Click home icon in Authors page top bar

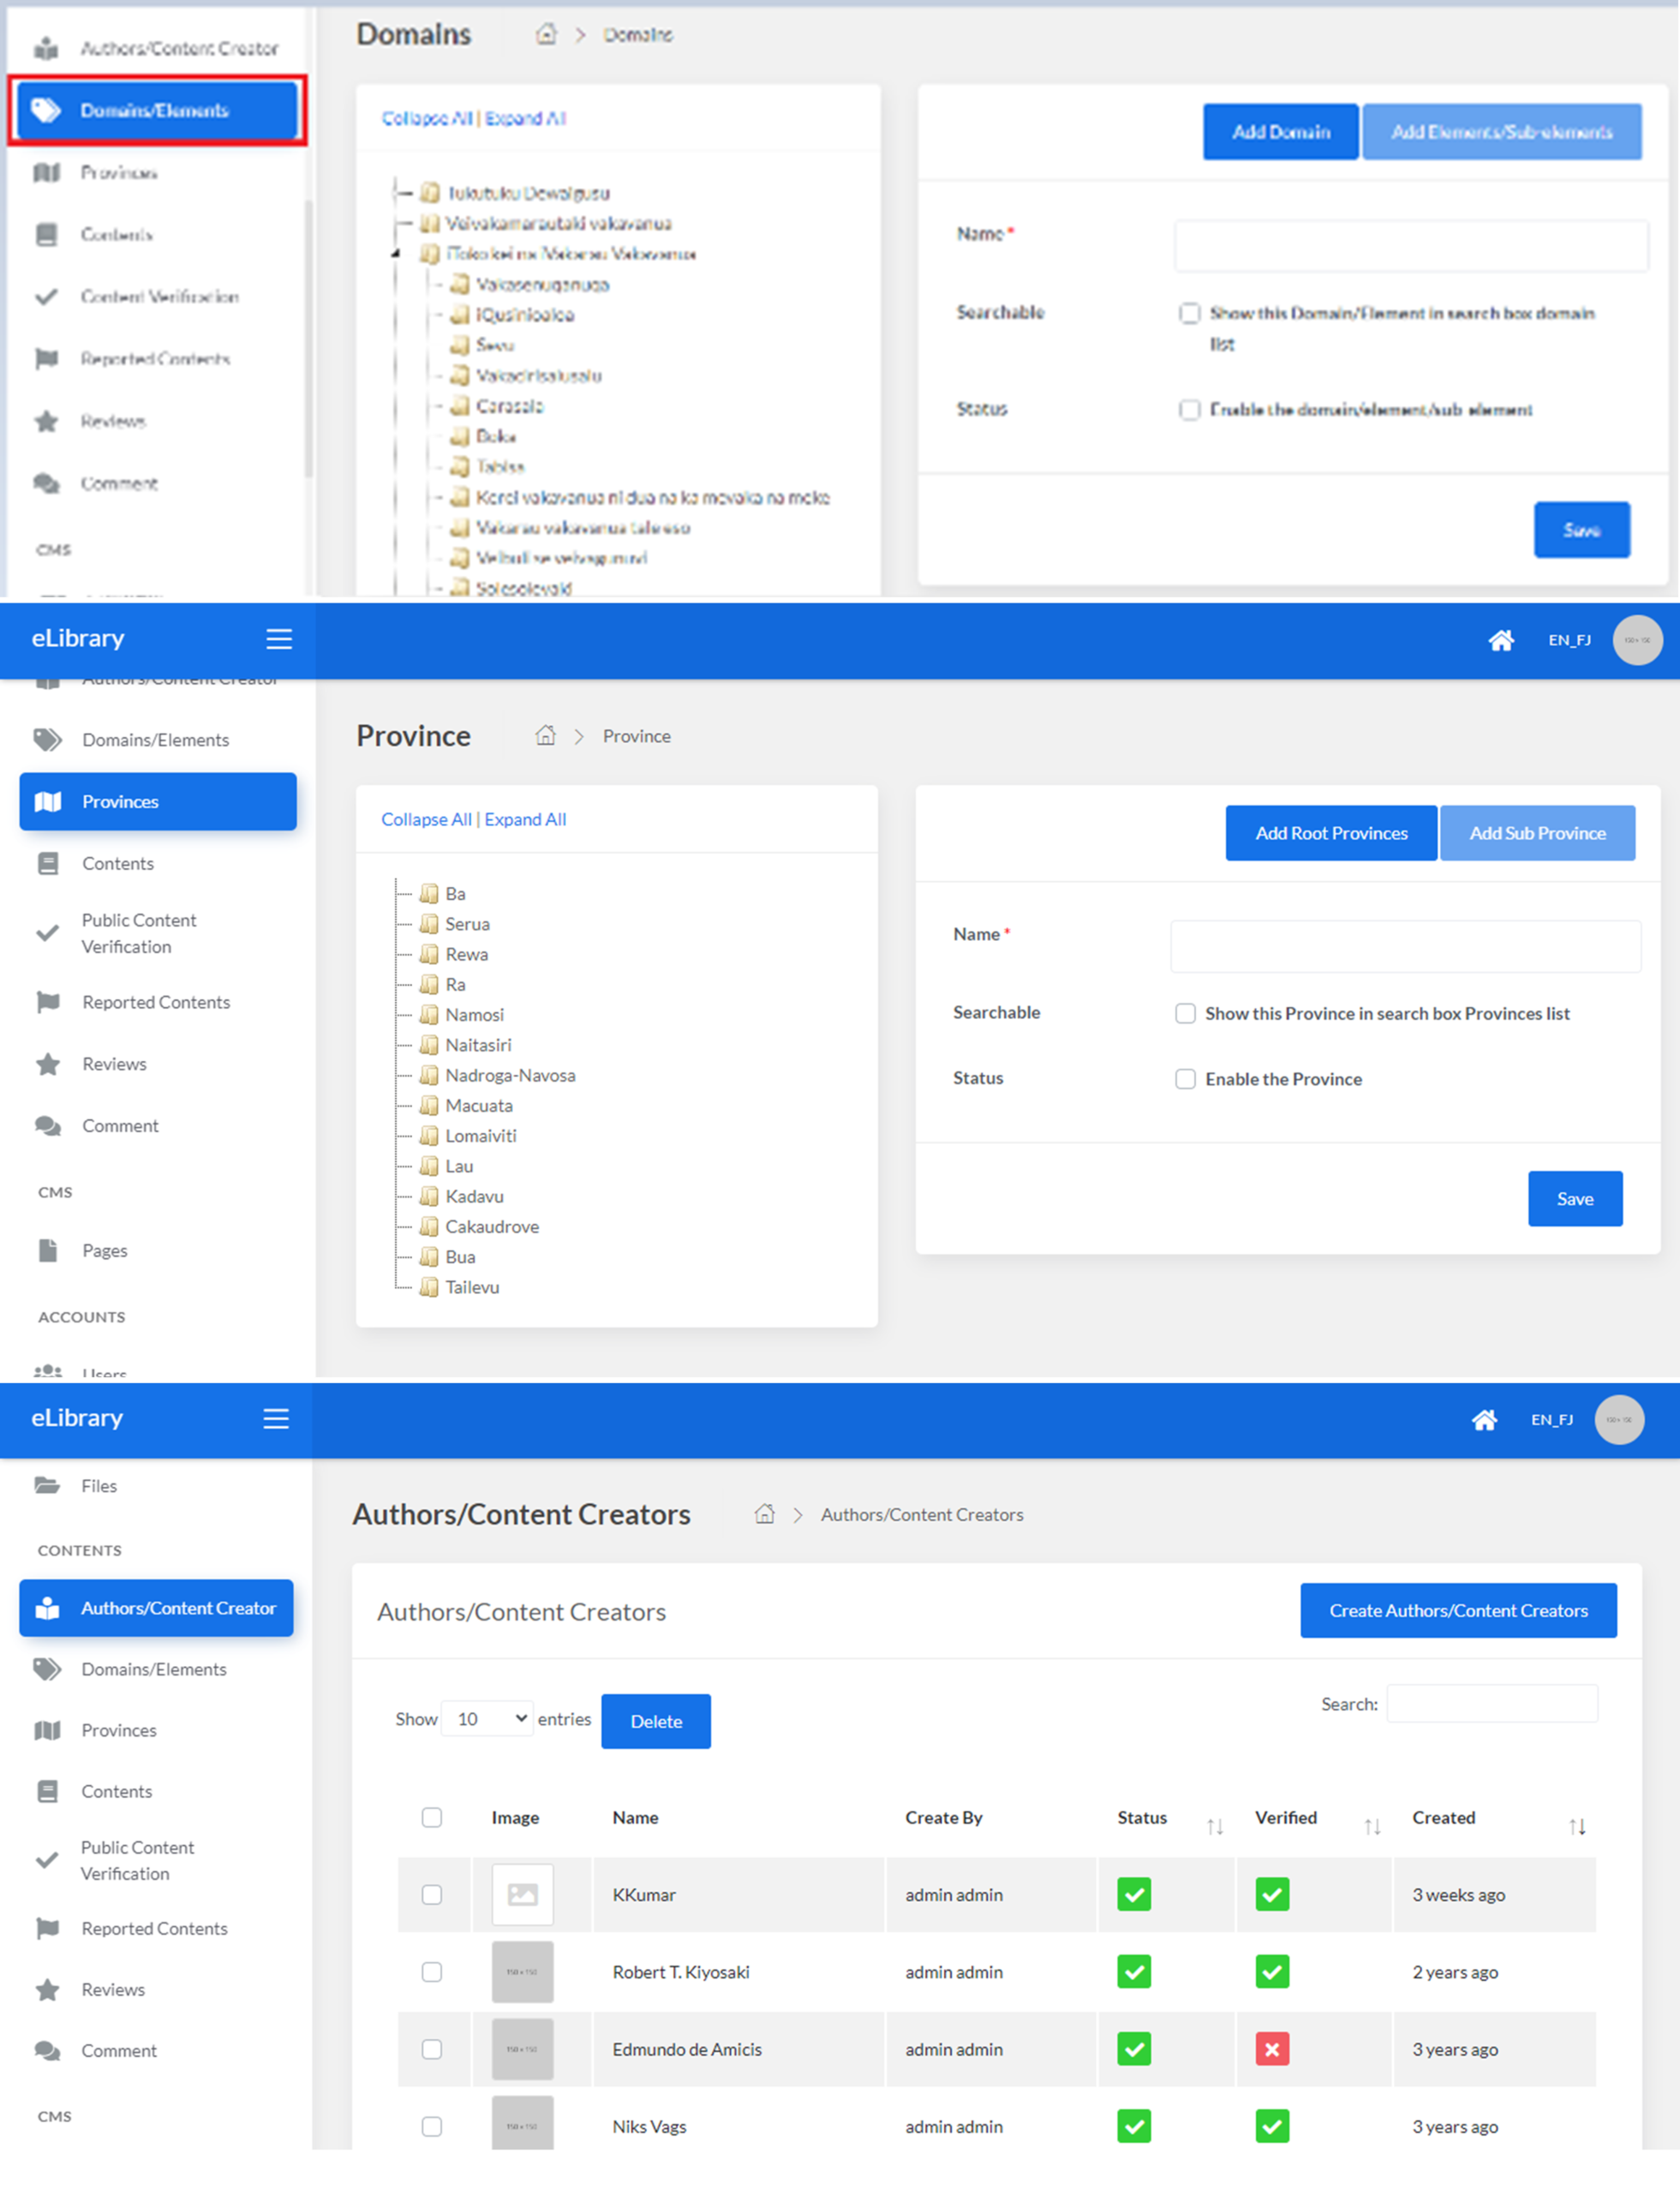pos(1484,1419)
